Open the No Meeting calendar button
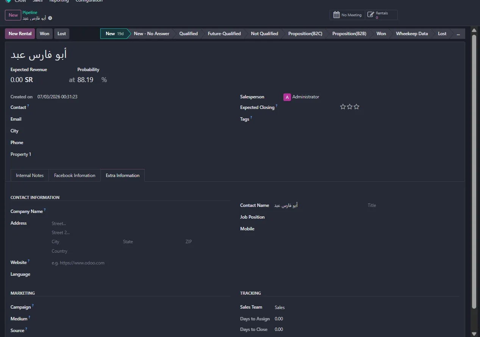 click(347, 15)
